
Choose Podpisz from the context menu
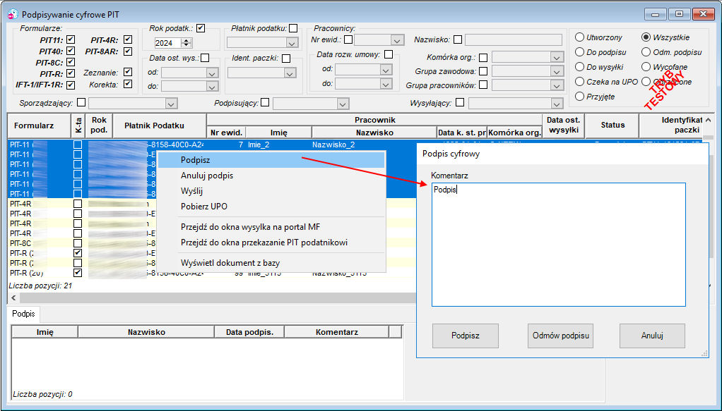coord(271,160)
